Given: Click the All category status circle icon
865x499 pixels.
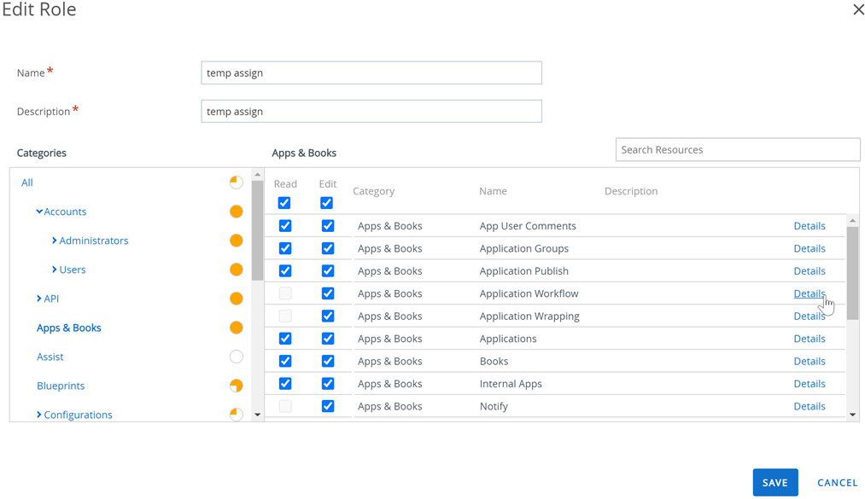Looking at the screenshot, I should point(237,183).
